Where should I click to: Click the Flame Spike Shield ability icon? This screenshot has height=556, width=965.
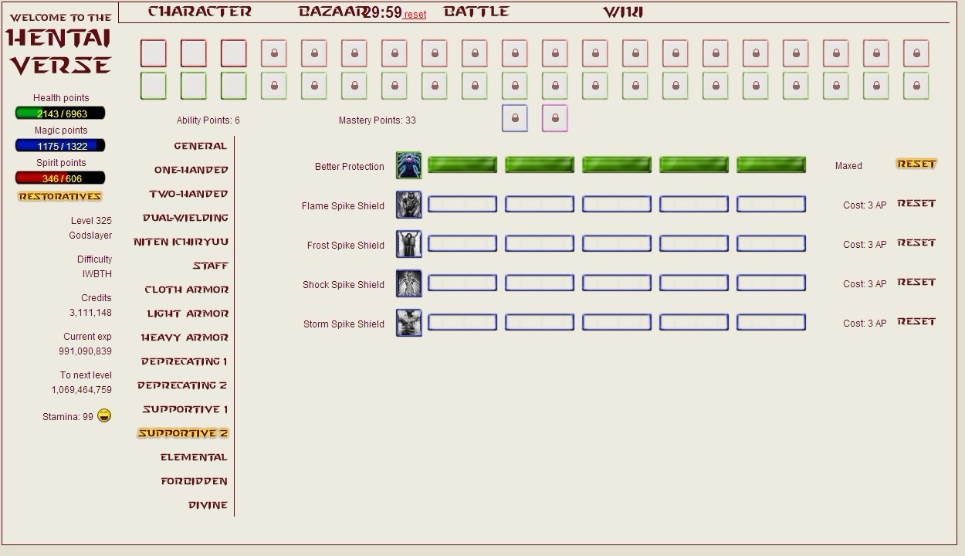coord(409,205)
